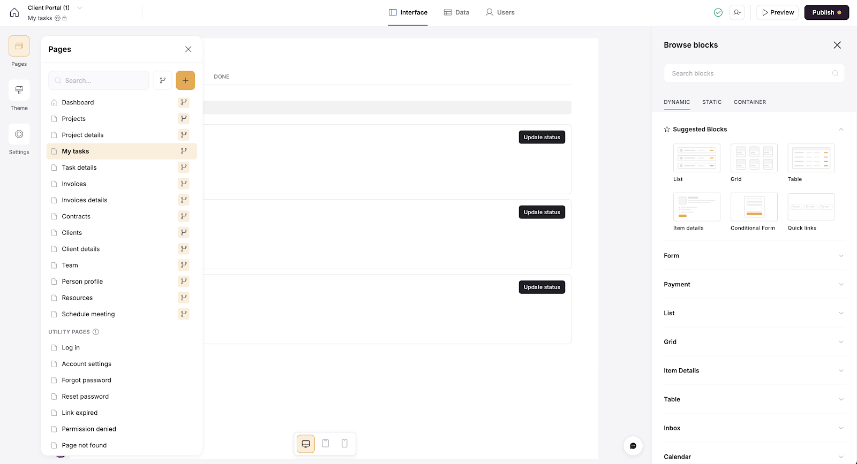Viewport: 857px width, 464px height.
Task: Click the branch icon for Invoices page
Action: [184, 184]
